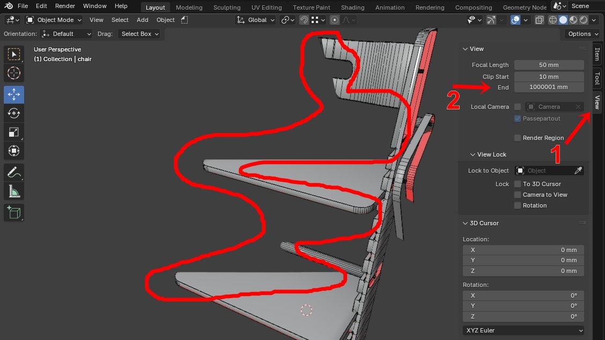Open the Item sidebar tab
605x340 pixels.
597,54
